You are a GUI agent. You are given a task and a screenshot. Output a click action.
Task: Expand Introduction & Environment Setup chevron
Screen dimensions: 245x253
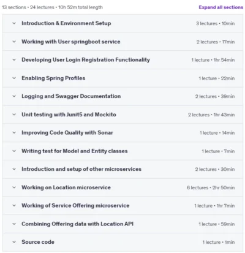tap(14, 23)
